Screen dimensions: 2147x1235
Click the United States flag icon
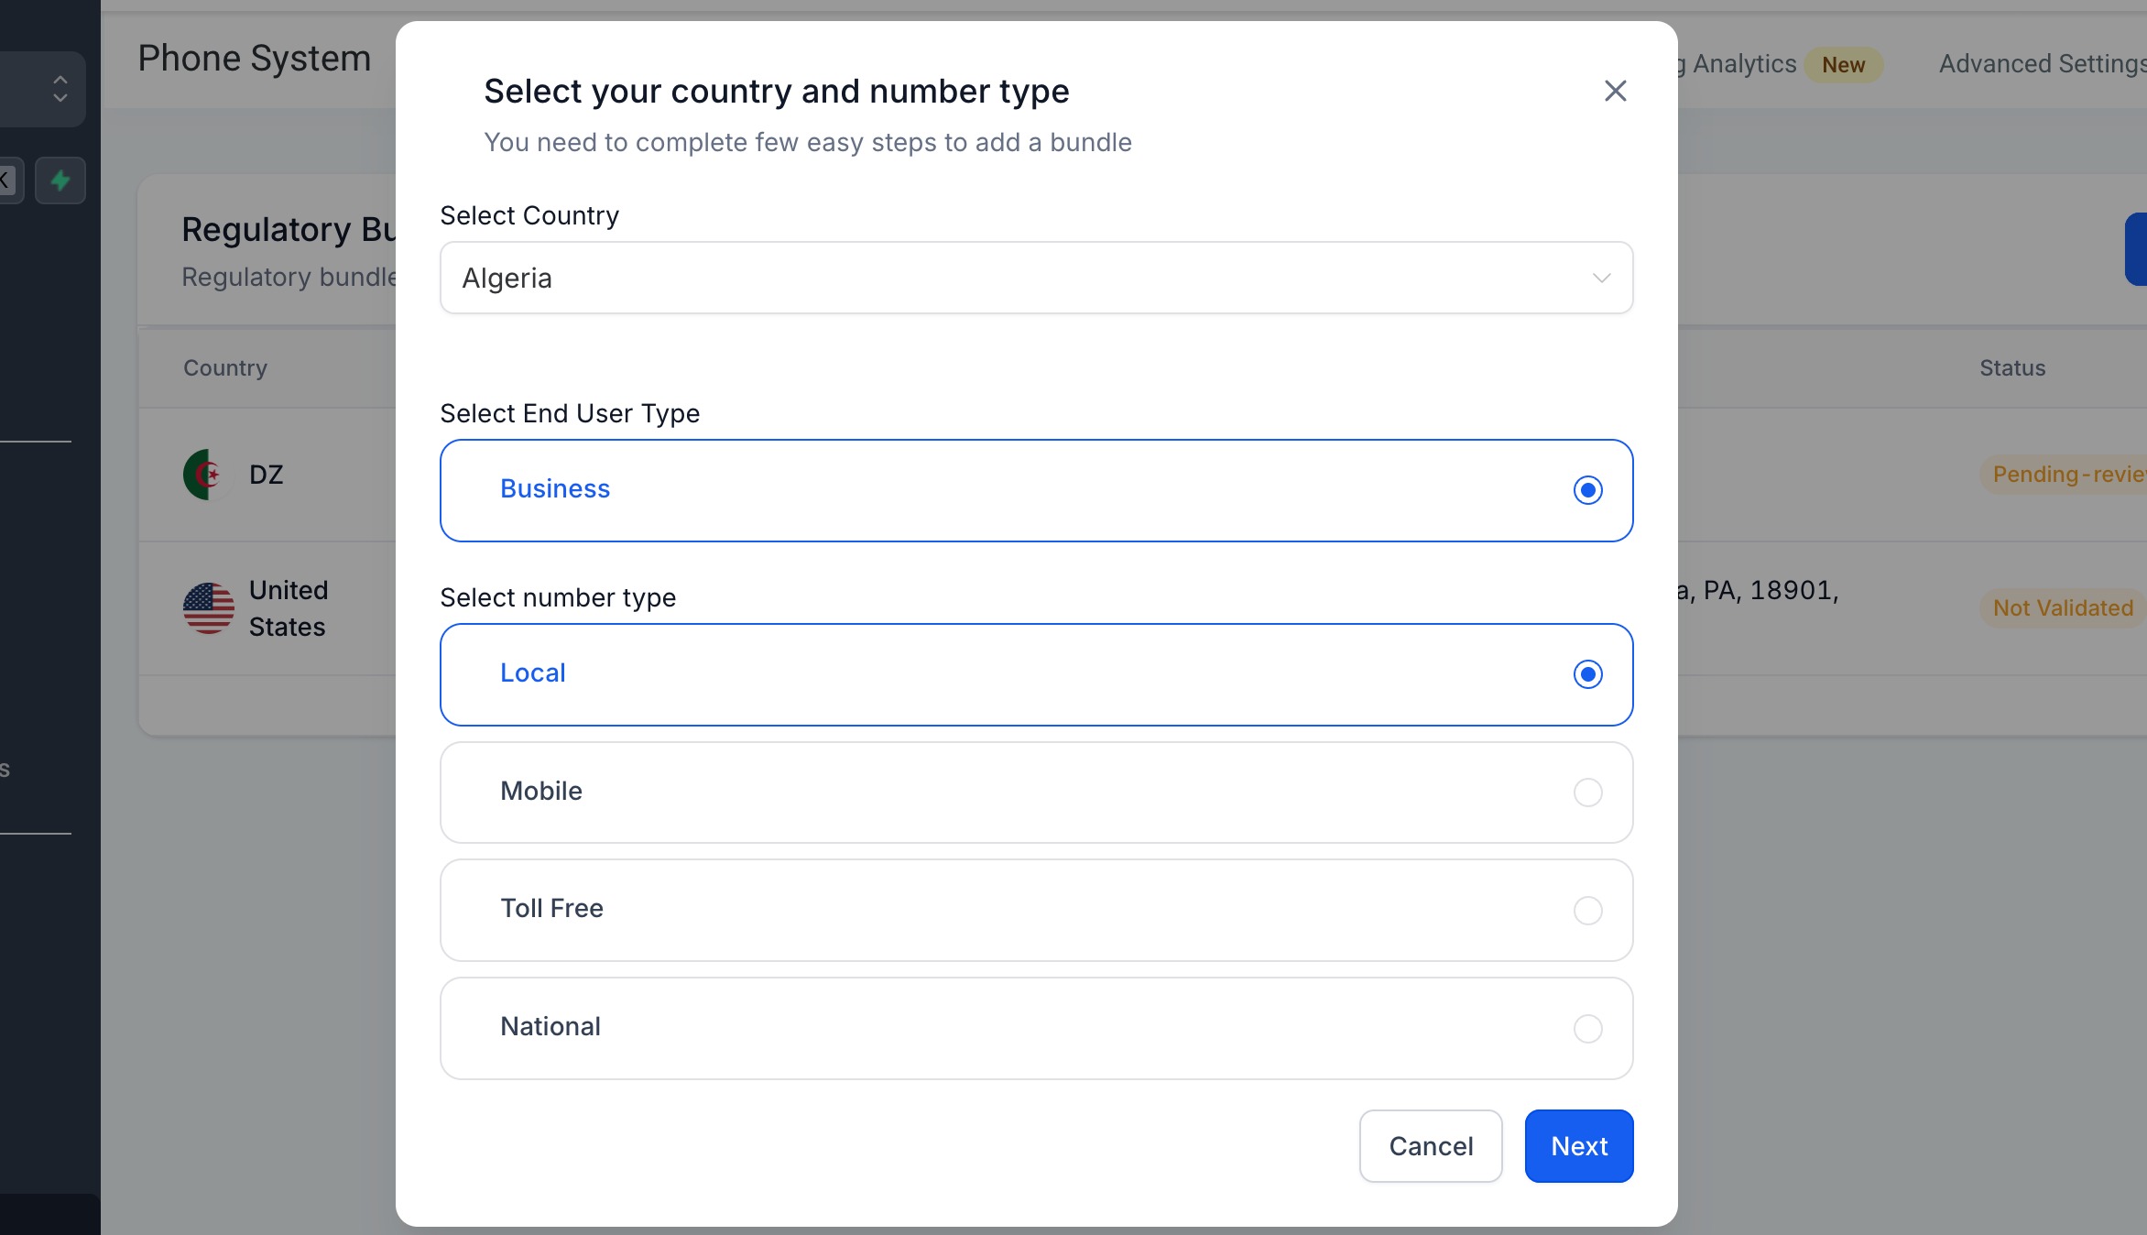(209, 608)
